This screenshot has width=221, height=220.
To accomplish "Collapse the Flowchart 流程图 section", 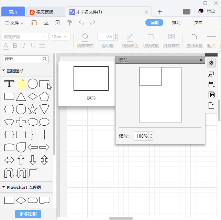I will [4, 188].
